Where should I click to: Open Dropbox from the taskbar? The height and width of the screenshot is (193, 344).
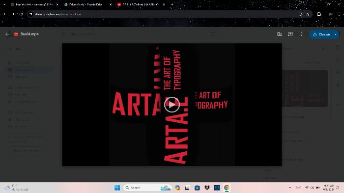point(207,188)
